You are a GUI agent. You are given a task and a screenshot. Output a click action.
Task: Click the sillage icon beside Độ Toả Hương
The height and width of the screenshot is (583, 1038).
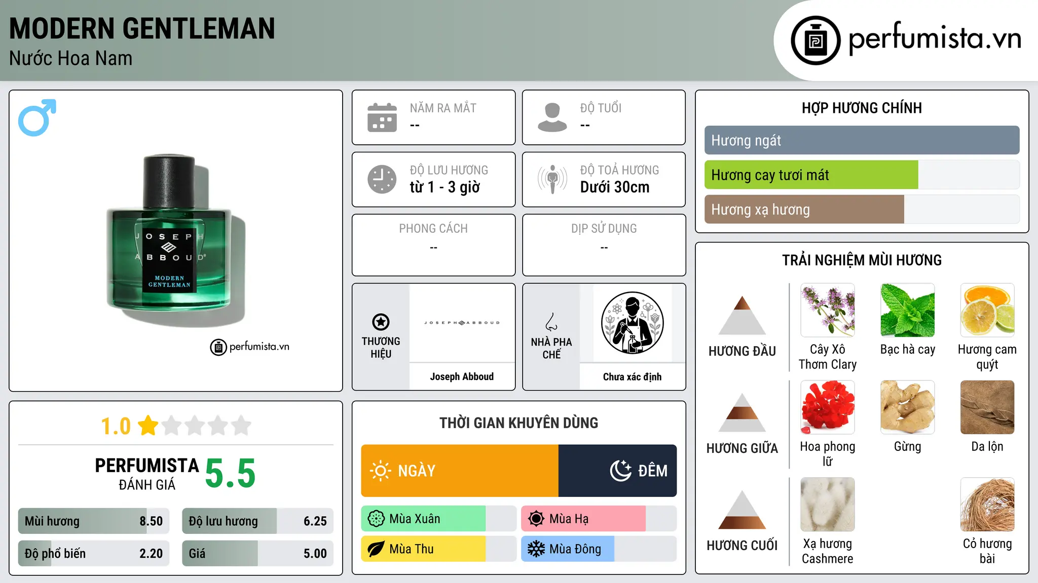click(x=552, y=179)
